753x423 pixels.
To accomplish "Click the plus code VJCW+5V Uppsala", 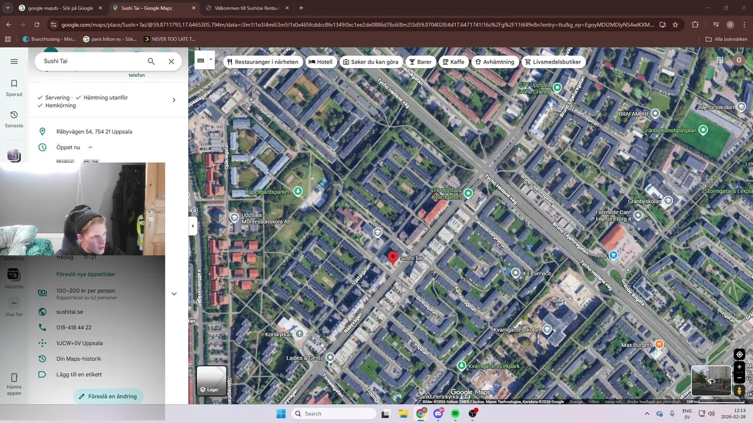I will tap(79, 343).
